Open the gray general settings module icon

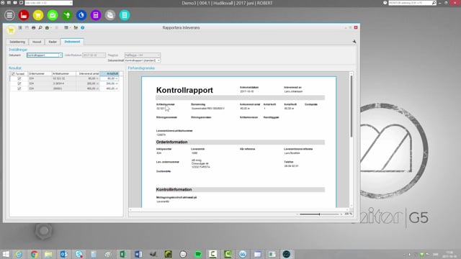tap(110, 15)
